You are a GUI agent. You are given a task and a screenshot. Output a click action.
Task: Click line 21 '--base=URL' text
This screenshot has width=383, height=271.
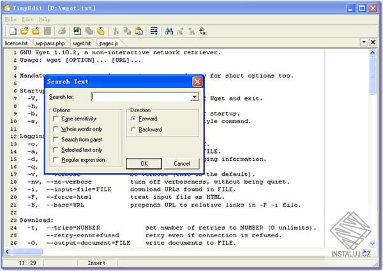click(65, 205)
